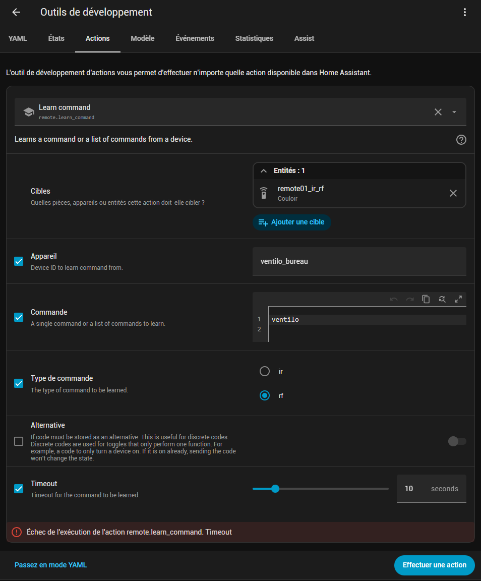Collapse the Entités : 1 list
481x581 pixels.
click(x=263, y=171)
